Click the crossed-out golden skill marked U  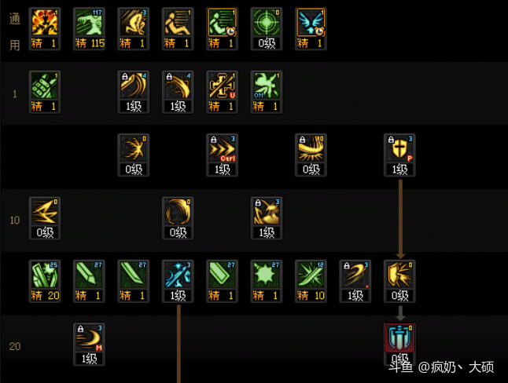tap(223, 86)
